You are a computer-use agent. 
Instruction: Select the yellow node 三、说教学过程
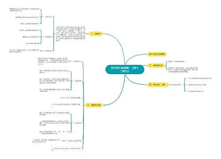click(x=94, y=105)
